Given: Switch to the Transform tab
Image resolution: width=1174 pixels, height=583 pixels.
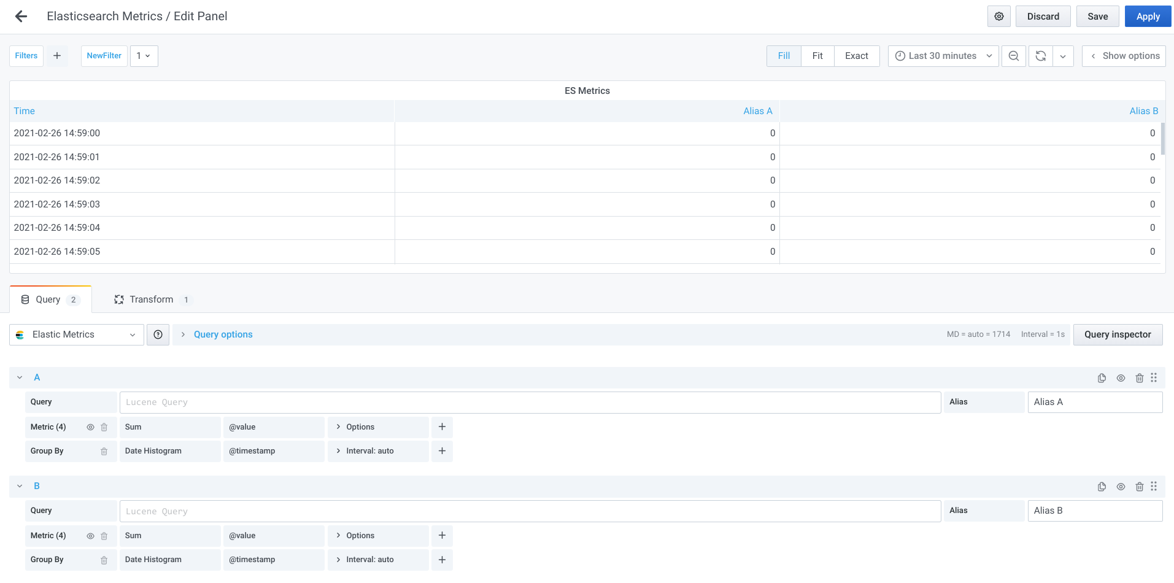Looking at the screenshot, I should click(x=151, y=299).
